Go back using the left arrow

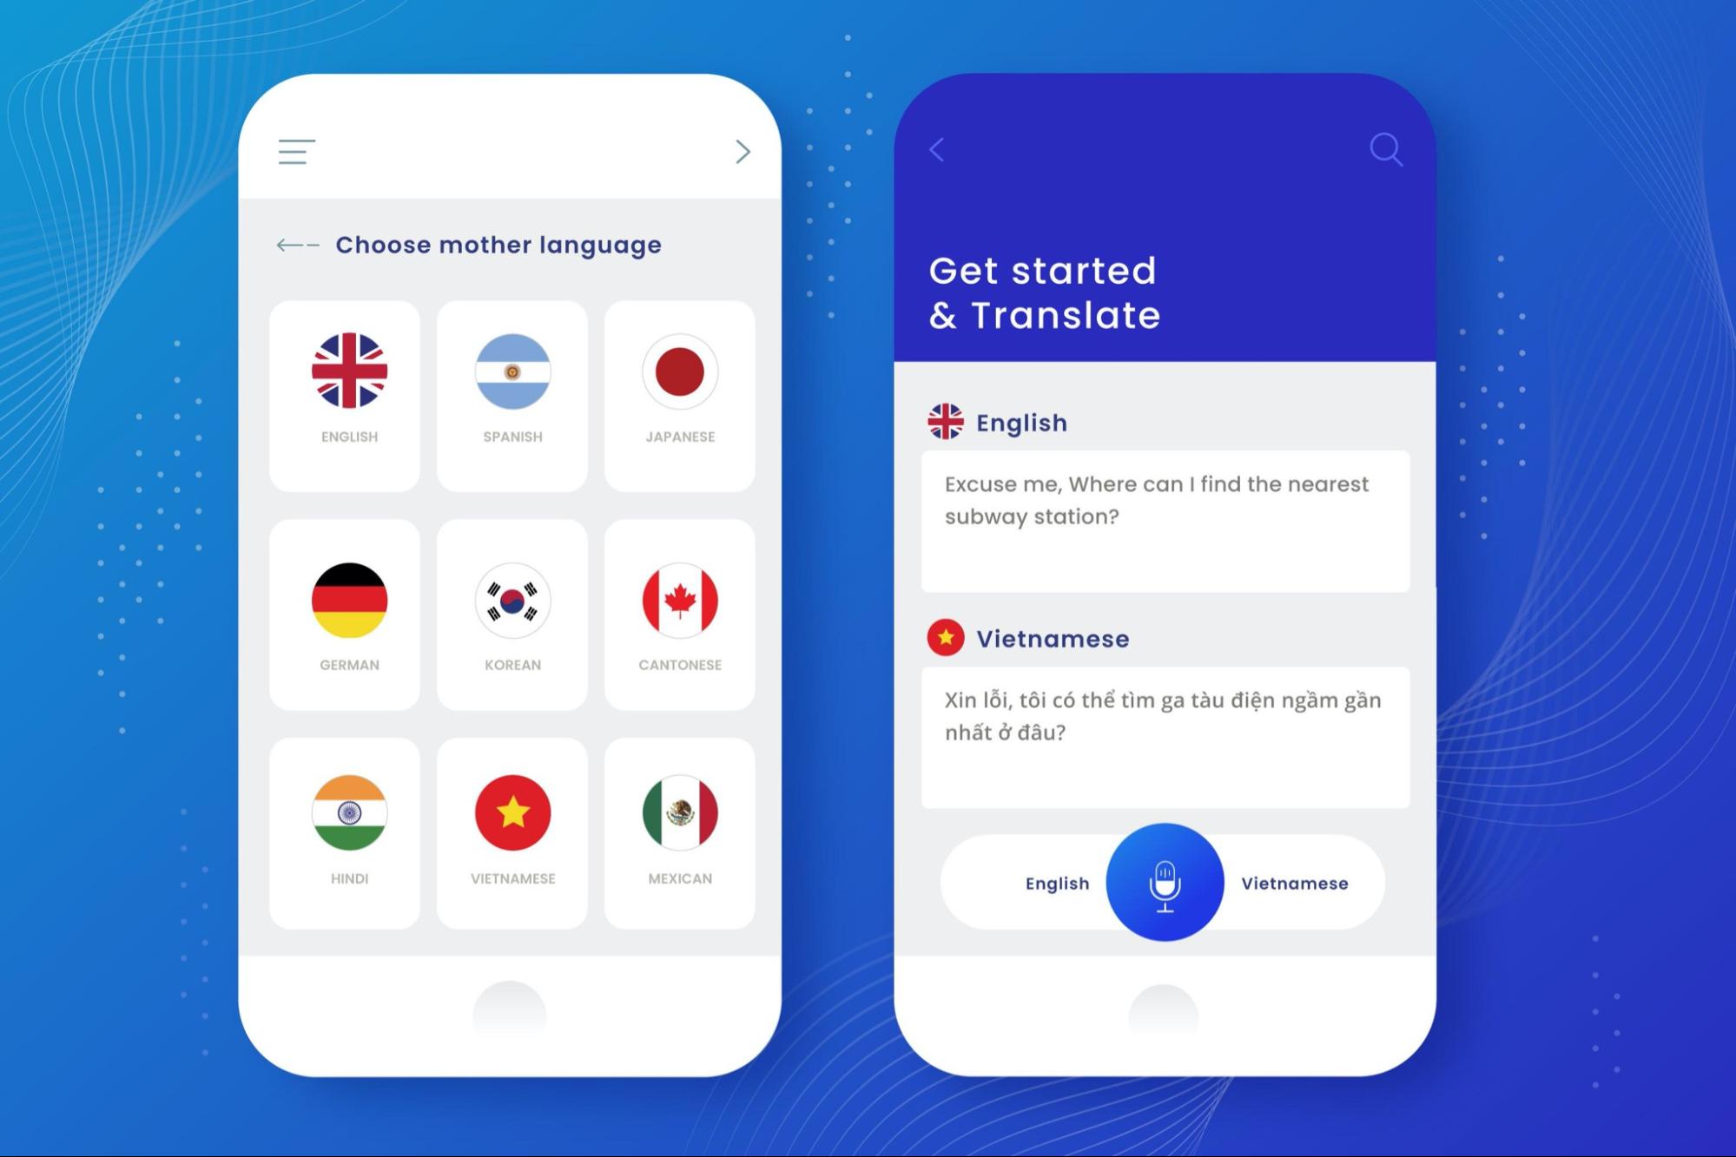938,150
